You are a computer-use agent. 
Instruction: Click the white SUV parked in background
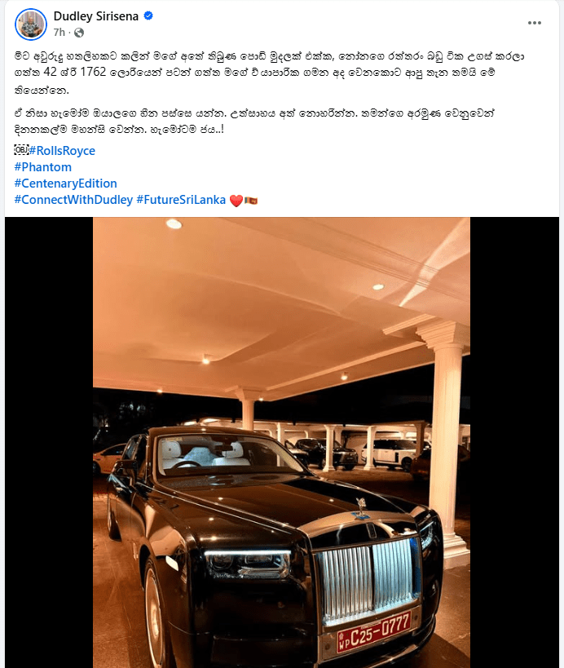(390, 454)
